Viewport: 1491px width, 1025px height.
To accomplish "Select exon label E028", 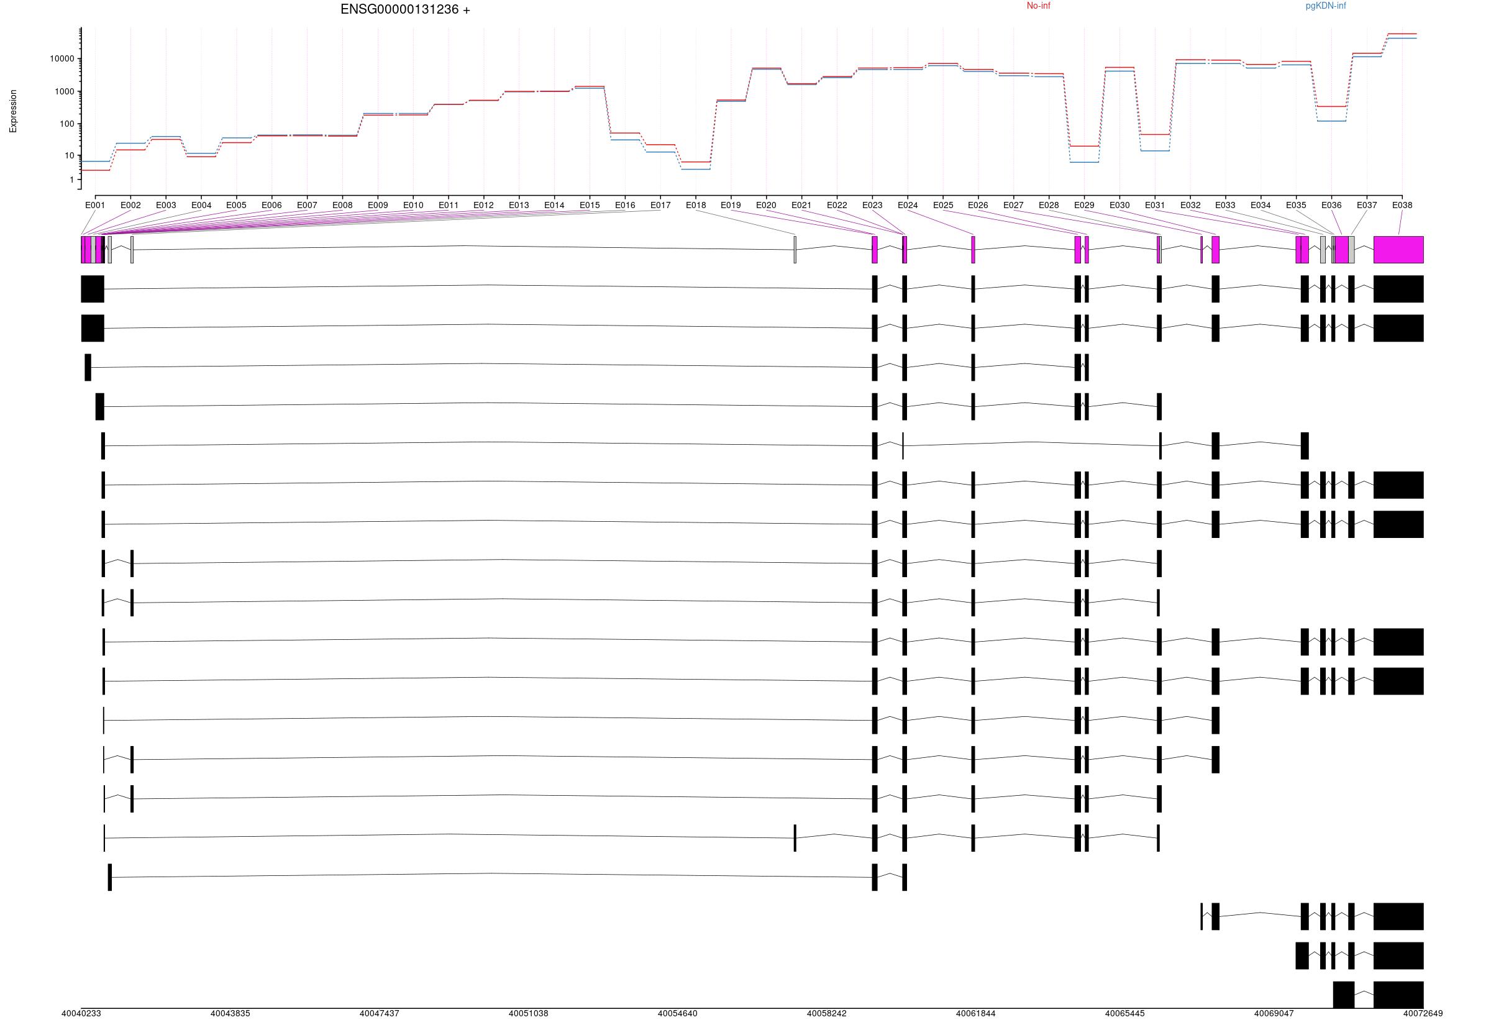I will (x=1049, y=206).
